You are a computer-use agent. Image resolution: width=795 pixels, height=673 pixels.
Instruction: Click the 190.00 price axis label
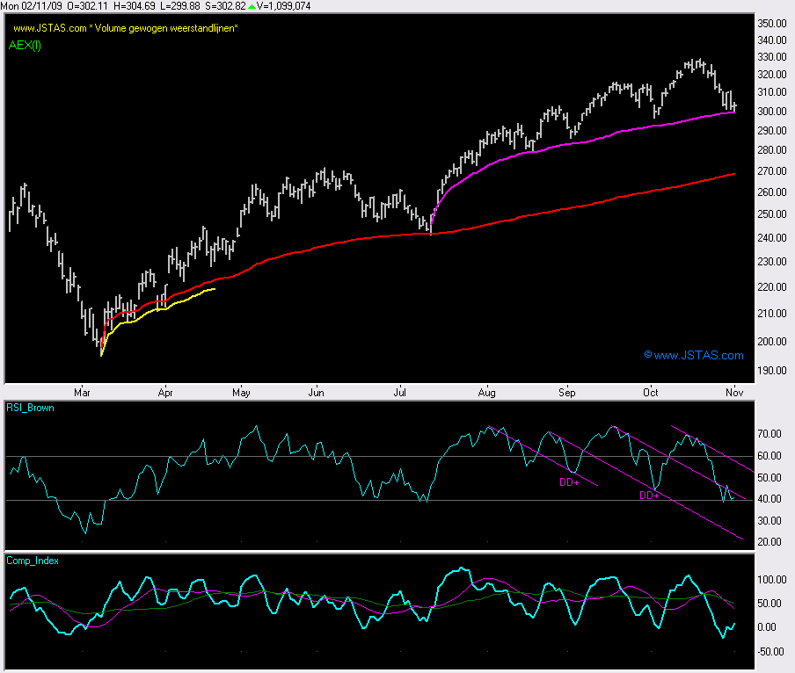tap(772, 370)
